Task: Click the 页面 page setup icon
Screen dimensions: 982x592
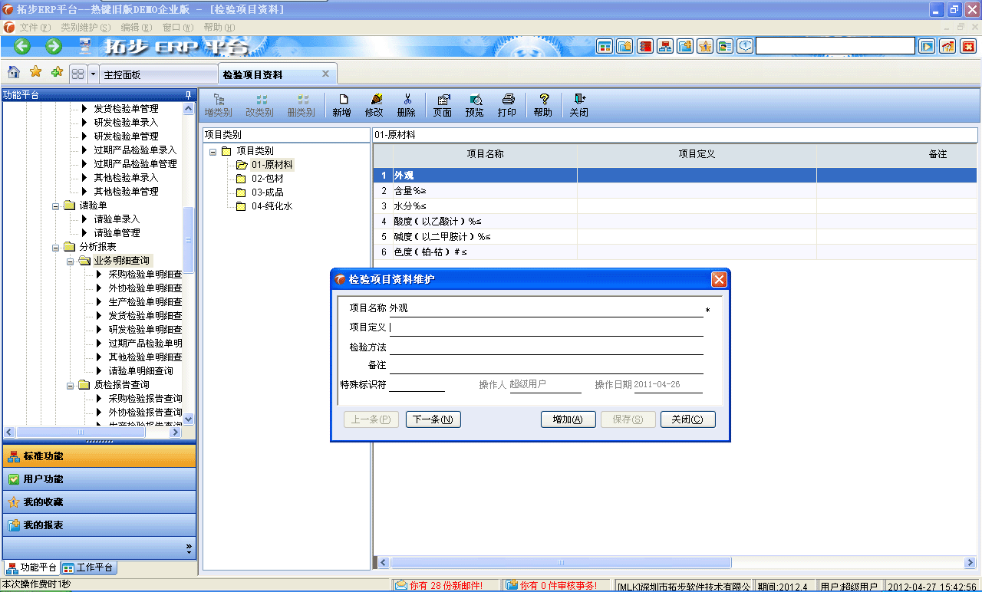Action: click(x=443, y=104)
